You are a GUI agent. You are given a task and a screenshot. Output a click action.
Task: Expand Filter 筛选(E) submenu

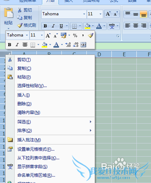pyautogui.click(x=50, y=122)
